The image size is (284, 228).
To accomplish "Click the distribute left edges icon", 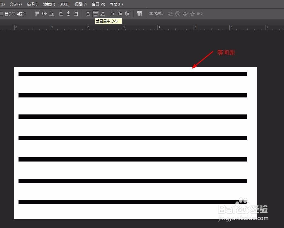I will click(x=113, y=14).
